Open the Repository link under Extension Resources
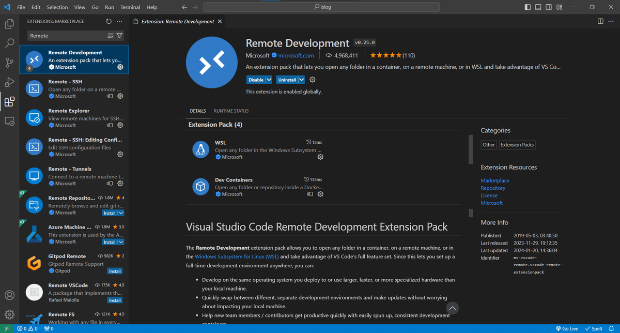 click(x=493, y=188)
